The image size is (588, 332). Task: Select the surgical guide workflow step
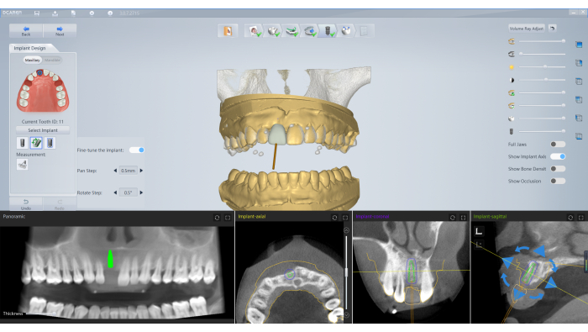pyautogui.click(x=346, y=31)
